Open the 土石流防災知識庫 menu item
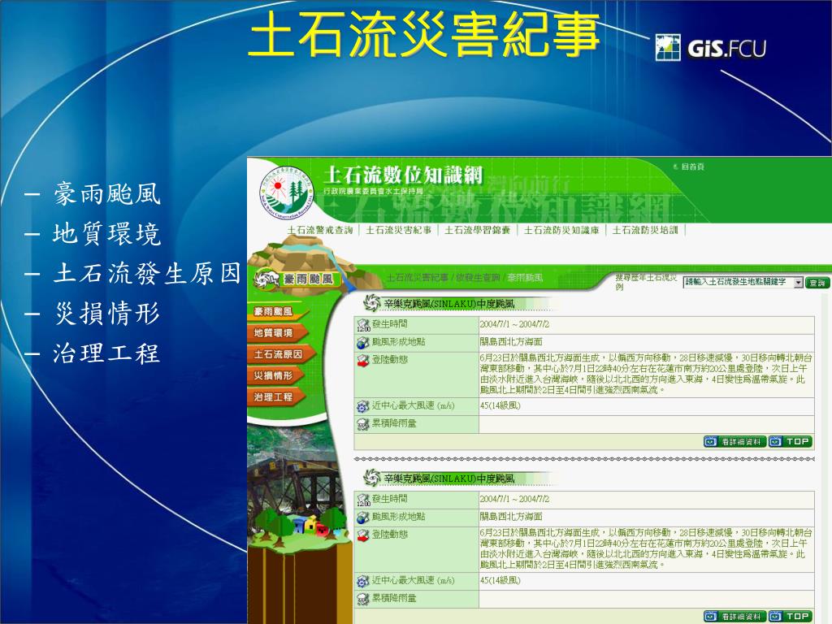Viewport: 832px width, 624px height. (561, 230)
